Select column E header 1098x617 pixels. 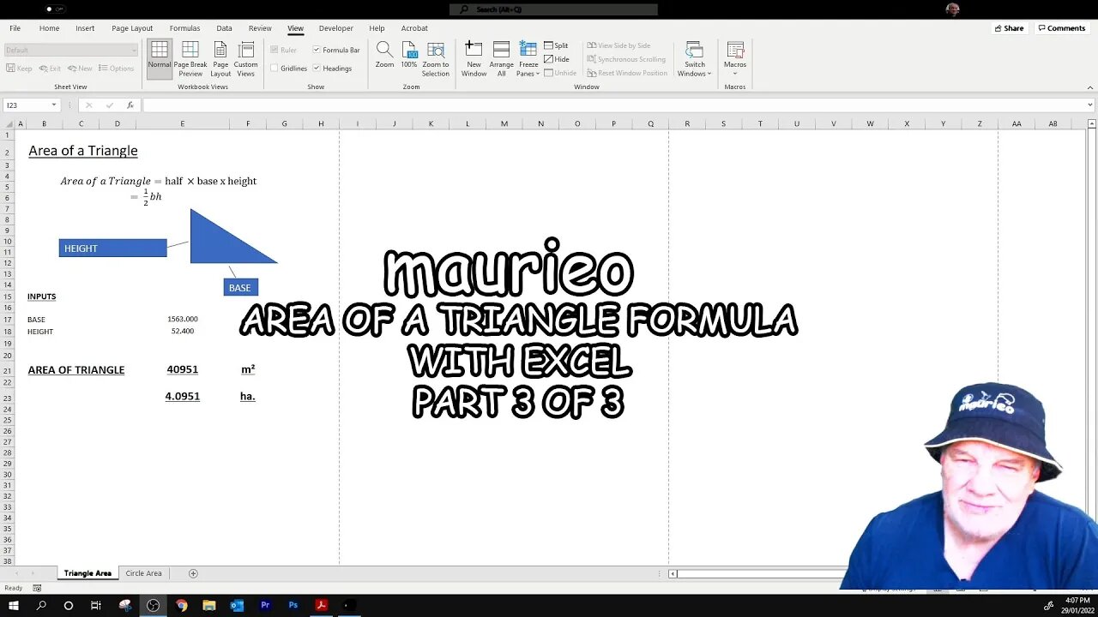pos(182,123)
